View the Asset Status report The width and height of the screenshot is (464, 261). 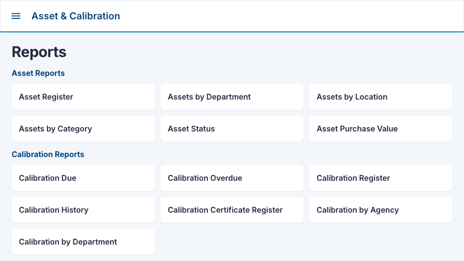[232, 129]
